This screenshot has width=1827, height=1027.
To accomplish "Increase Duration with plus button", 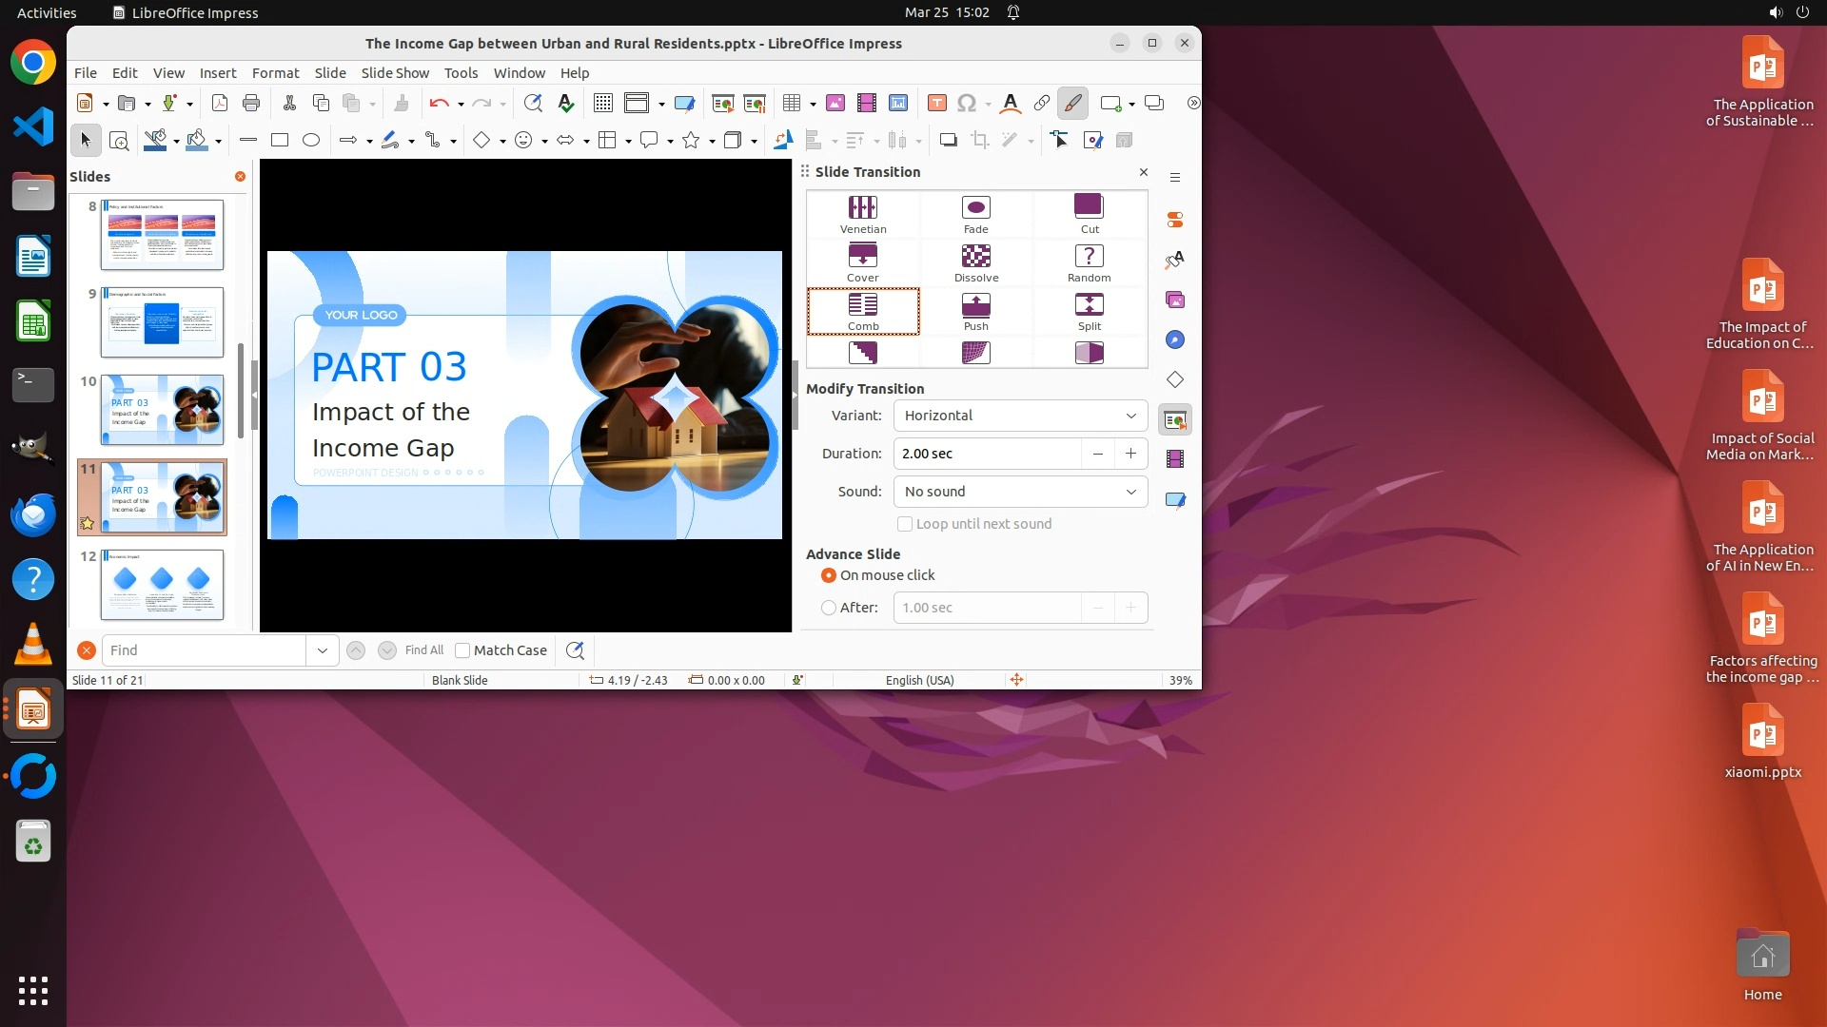I will pyautogui.click(x=1130, y=454).
